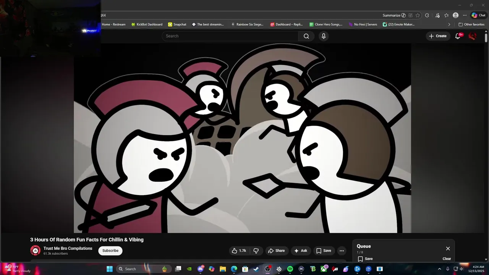489x275 pixels.
Task: Add this page to favorites star
Action: click(x=418, y=15)
